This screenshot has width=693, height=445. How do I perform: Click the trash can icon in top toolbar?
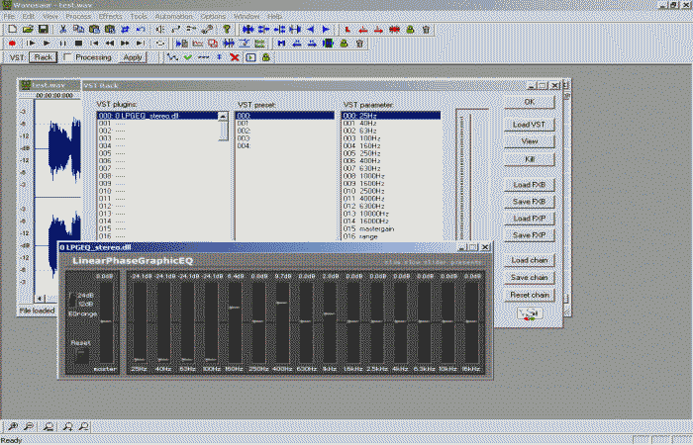pyautogui.click(x=426, y=30)
